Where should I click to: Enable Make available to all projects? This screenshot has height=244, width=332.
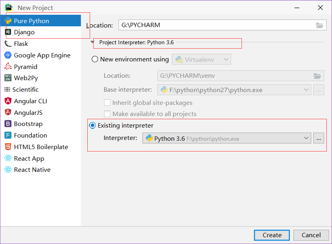(x=107, y=114)
